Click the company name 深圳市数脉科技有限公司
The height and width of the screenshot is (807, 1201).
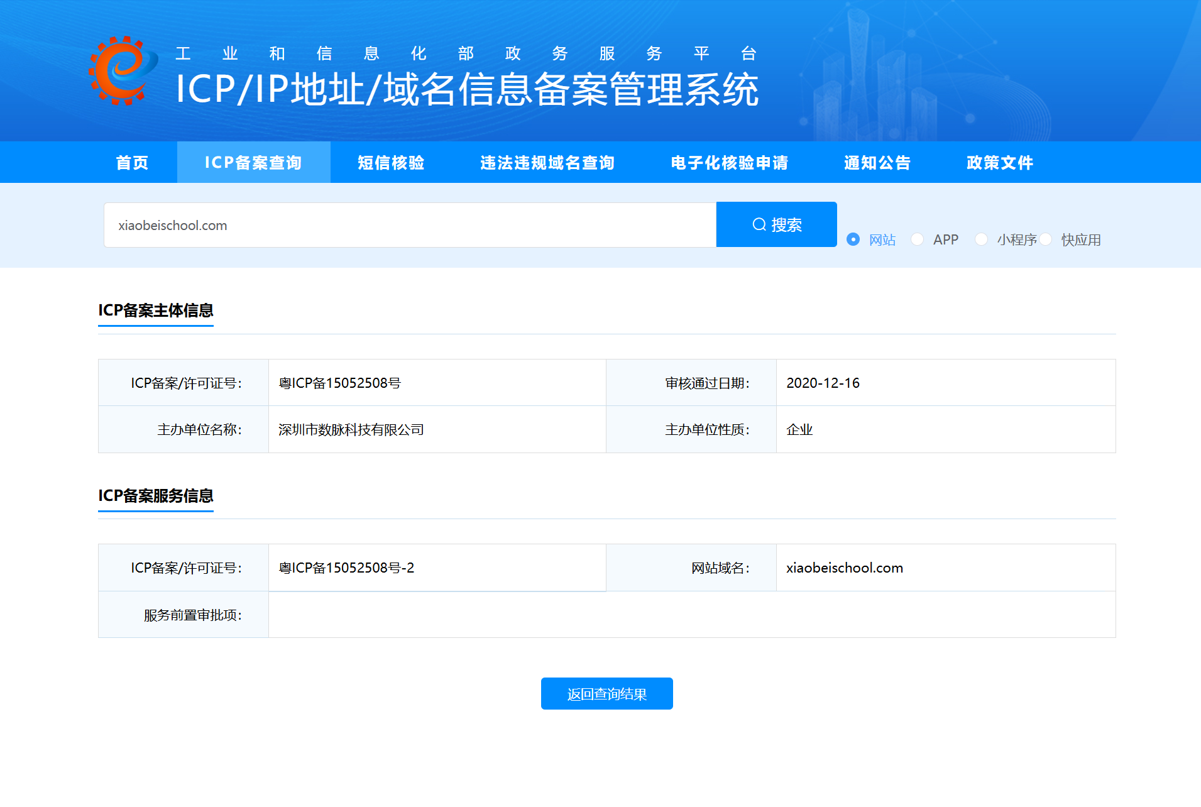click(351, 429)
